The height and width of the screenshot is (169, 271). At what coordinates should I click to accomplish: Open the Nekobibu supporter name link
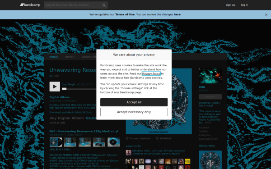138,151
